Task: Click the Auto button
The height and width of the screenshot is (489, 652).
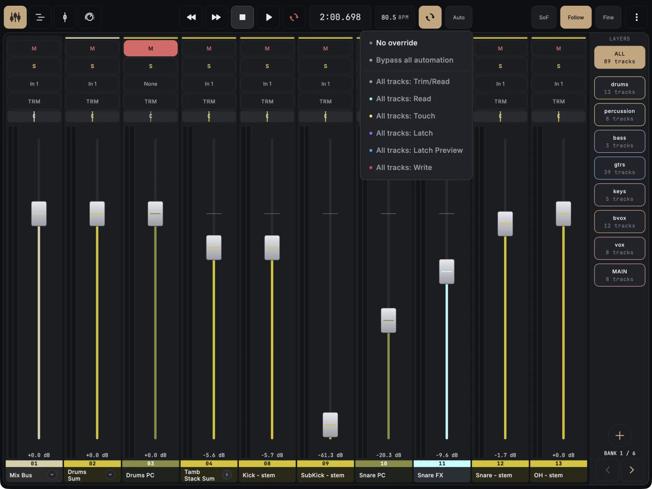Action: (459, 17)
